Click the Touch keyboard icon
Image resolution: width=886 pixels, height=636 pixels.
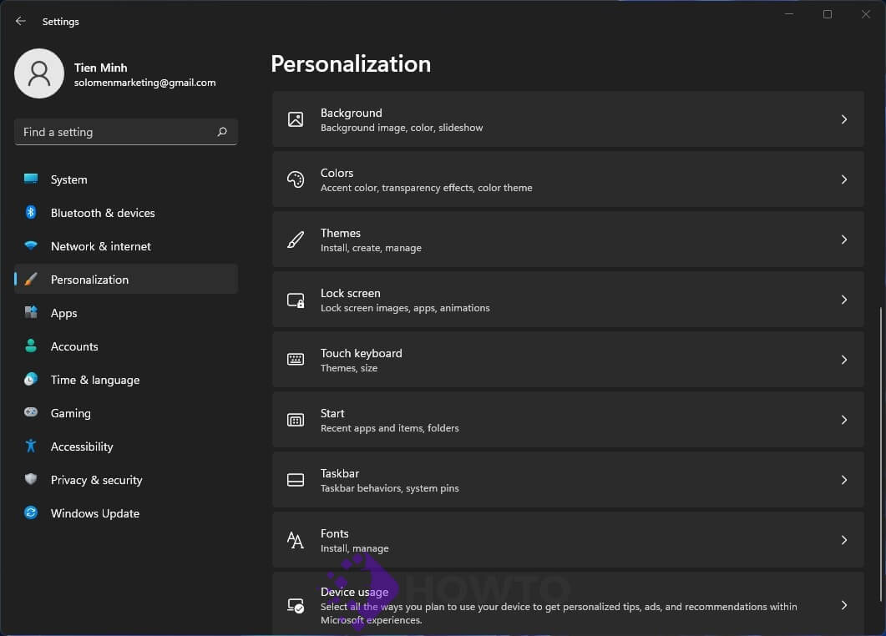[295, 359]
